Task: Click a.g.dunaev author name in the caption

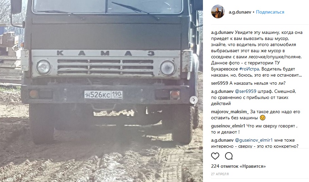Action: [222, 33]
